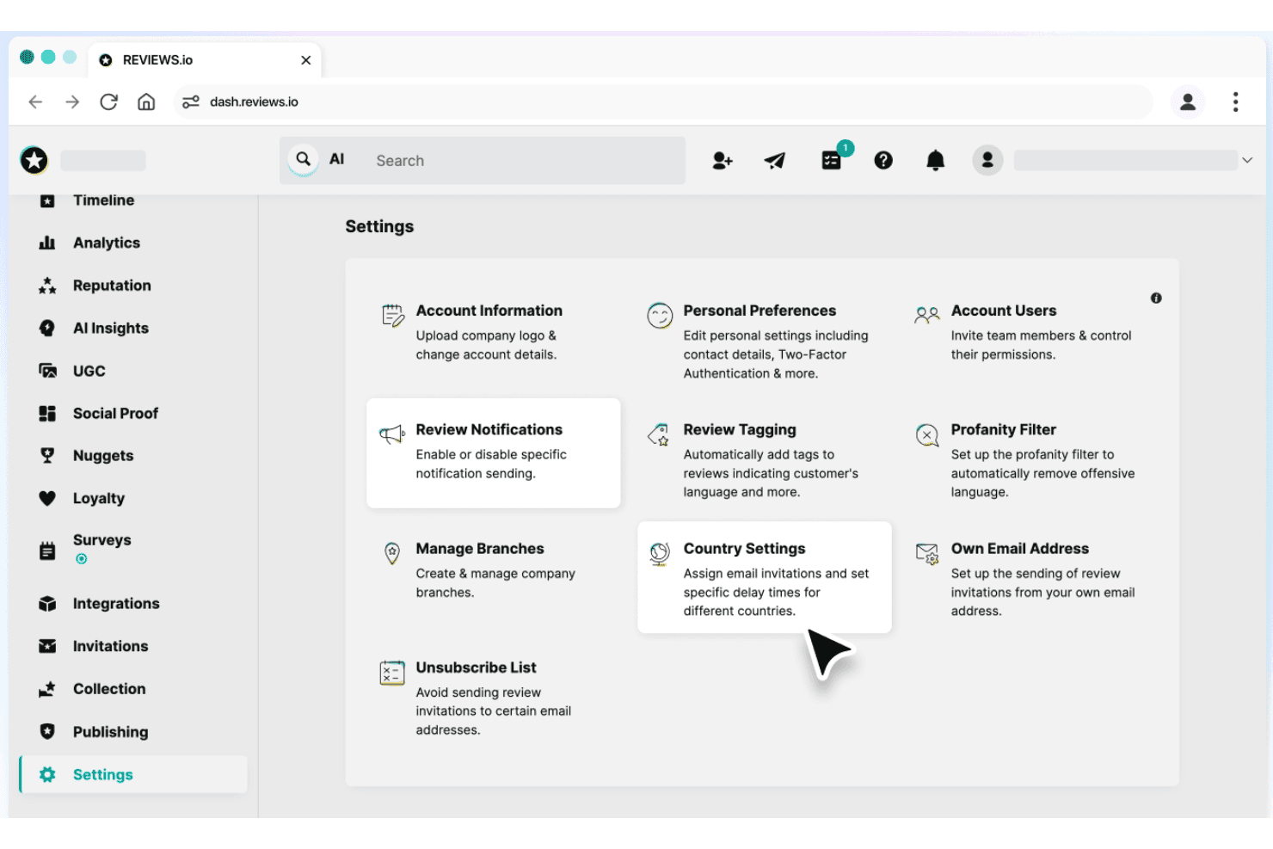This screenshot has height=849, width=1273.
Task: Close the REVIEWS.io tab
Action: [x=305, y=60]
